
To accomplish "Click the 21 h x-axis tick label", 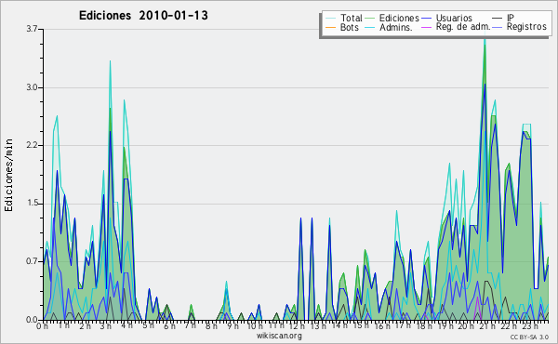I will 487,326.
